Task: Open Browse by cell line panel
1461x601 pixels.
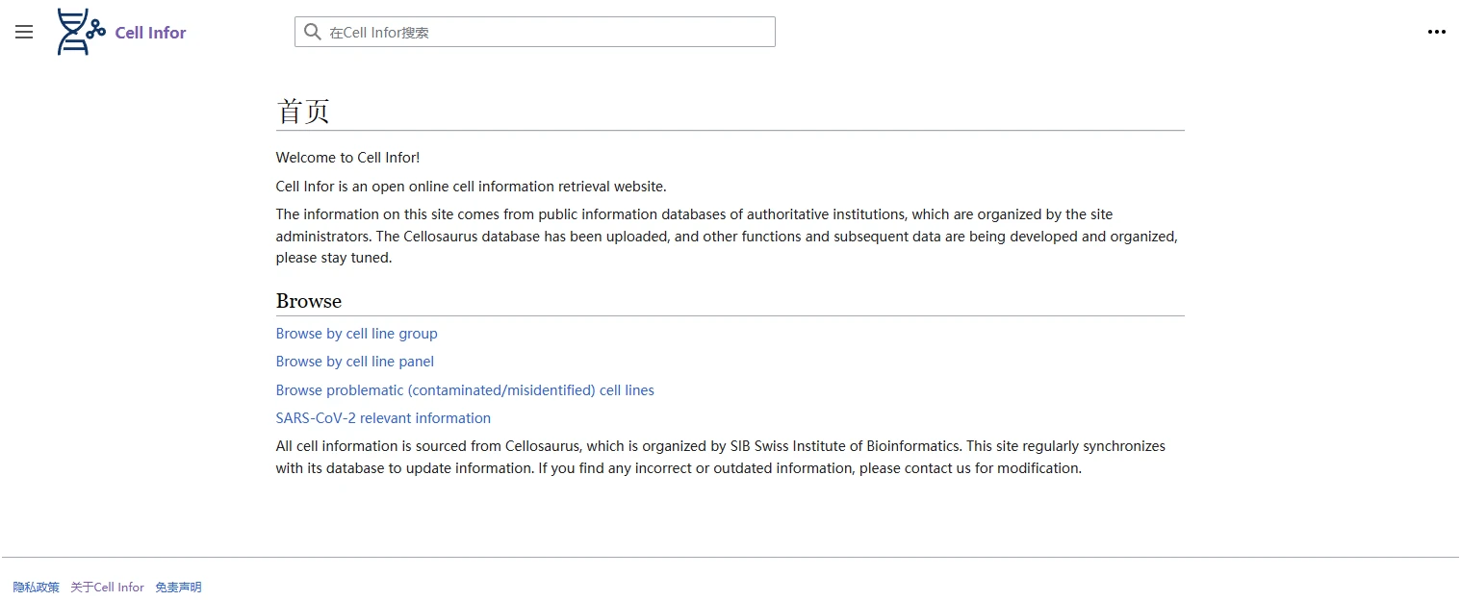Action: click(x=354, y=362)
